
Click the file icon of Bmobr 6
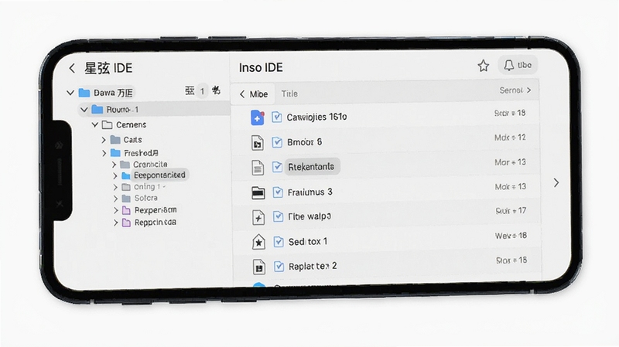[x=258, y=143]
